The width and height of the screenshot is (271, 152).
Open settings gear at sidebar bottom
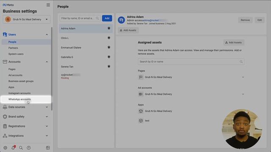6,148
